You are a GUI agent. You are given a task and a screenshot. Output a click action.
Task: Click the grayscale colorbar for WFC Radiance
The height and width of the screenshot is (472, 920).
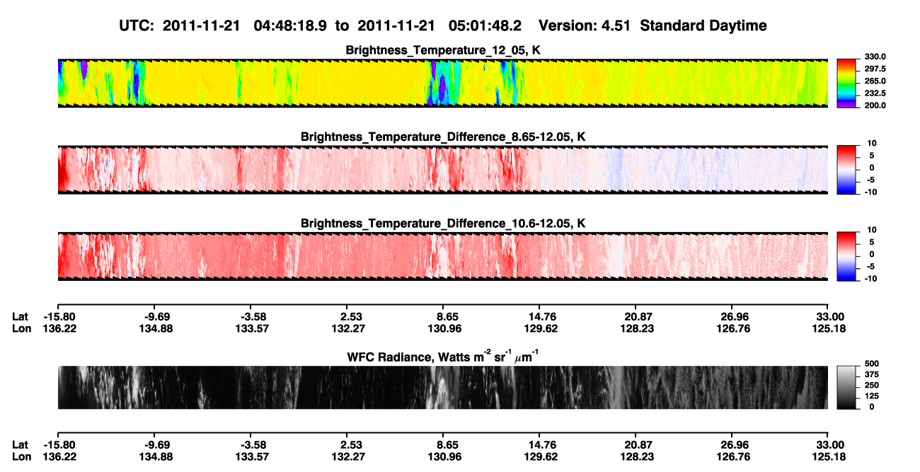click(x=846, y=387)
